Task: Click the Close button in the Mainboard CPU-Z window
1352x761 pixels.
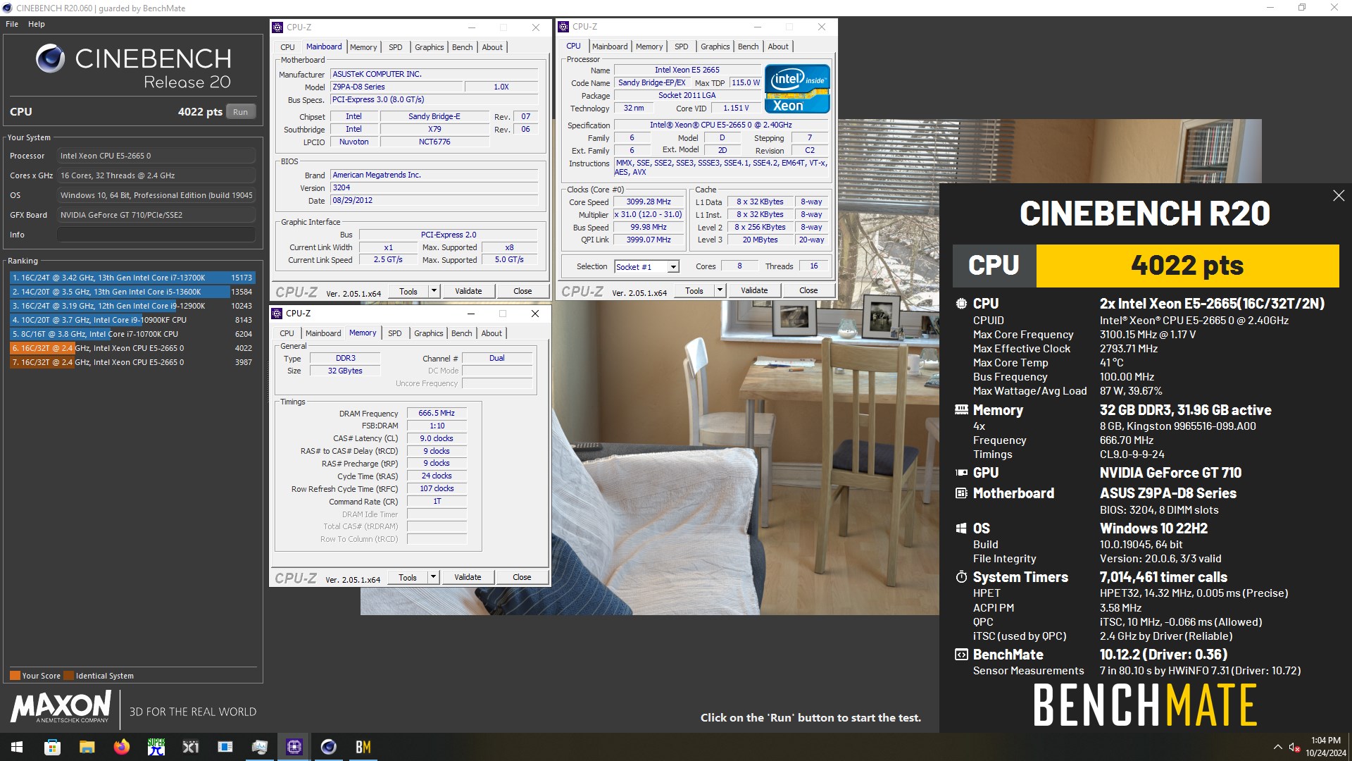Action: click(522, 291)
